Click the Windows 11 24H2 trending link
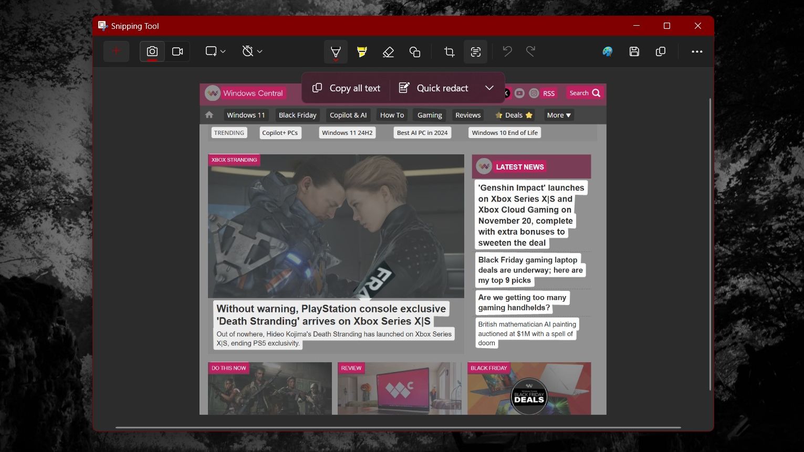 (x=347, y=133)
